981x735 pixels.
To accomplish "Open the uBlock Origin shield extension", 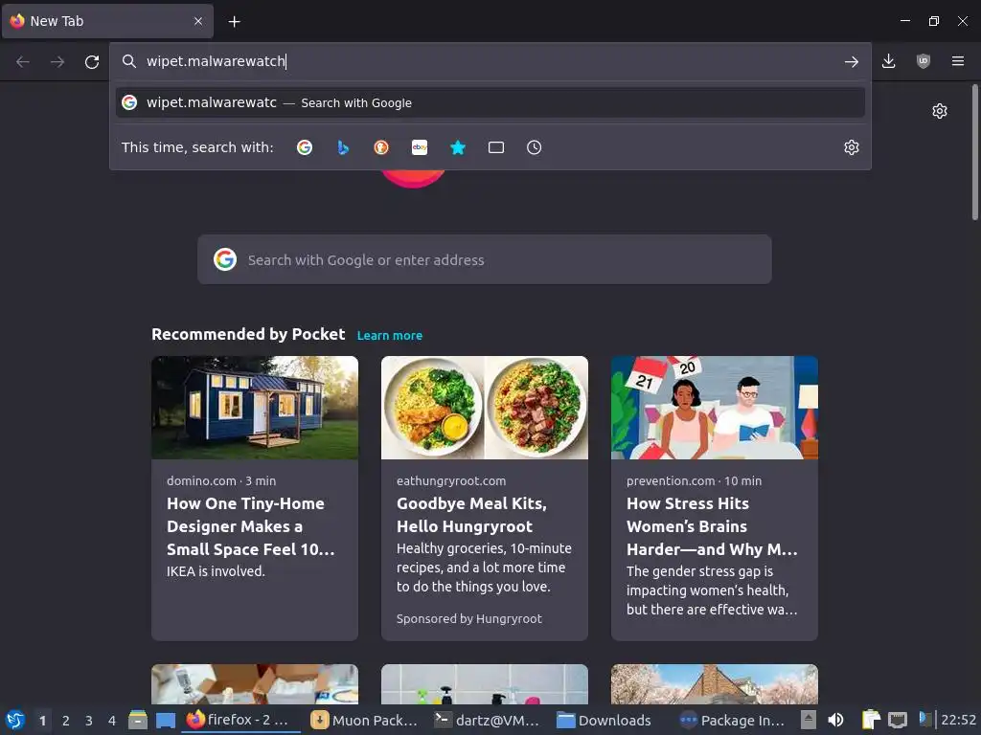I will 923,61.
